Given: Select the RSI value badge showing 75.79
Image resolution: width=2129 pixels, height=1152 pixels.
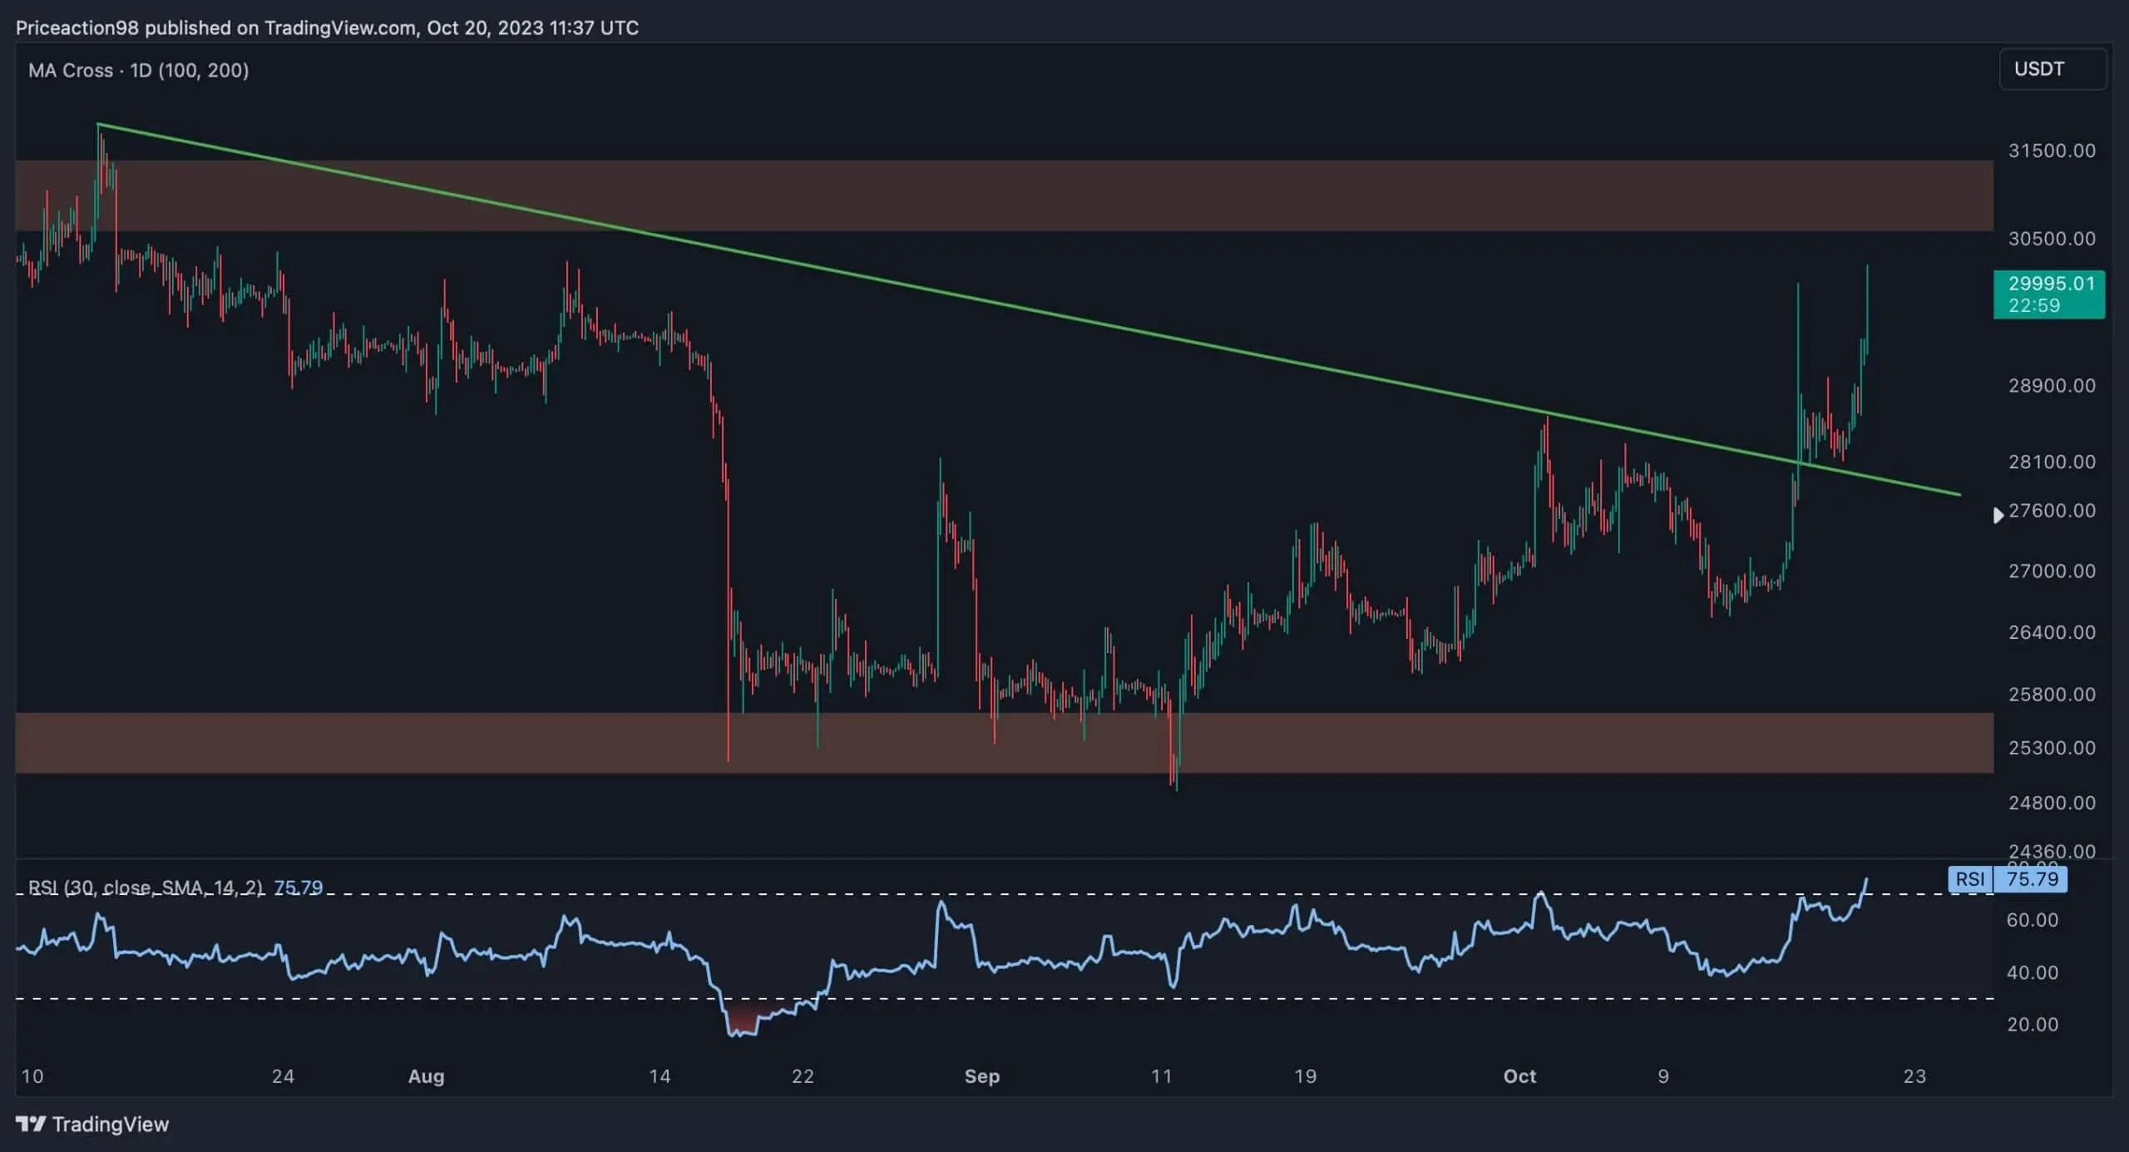Looking at the screenshot, I should pos(2034,879).
